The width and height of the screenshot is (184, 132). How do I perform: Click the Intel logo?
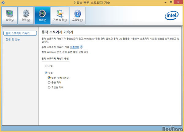click(172, 15)
